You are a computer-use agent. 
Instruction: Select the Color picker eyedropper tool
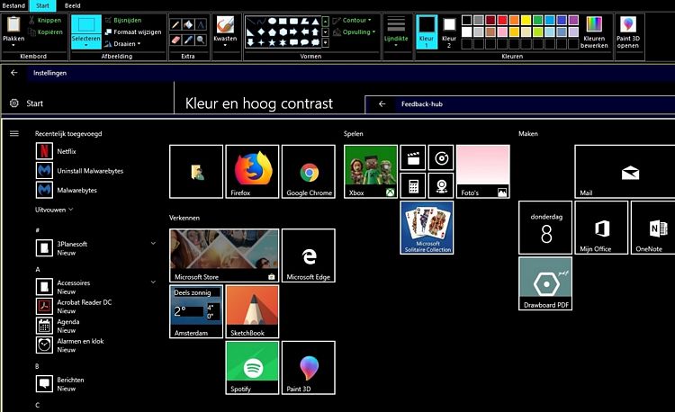(188, 40)
